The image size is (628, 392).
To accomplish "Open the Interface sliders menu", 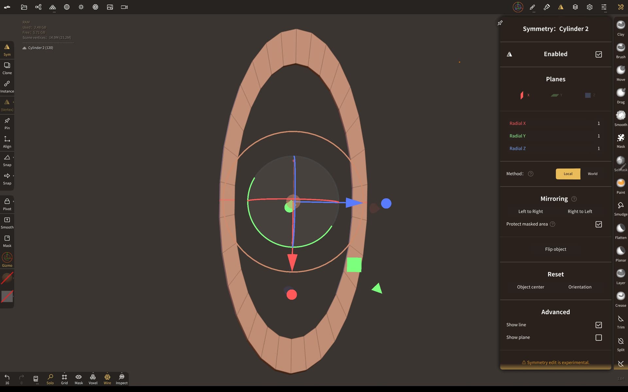I will [x=604, y=7].
